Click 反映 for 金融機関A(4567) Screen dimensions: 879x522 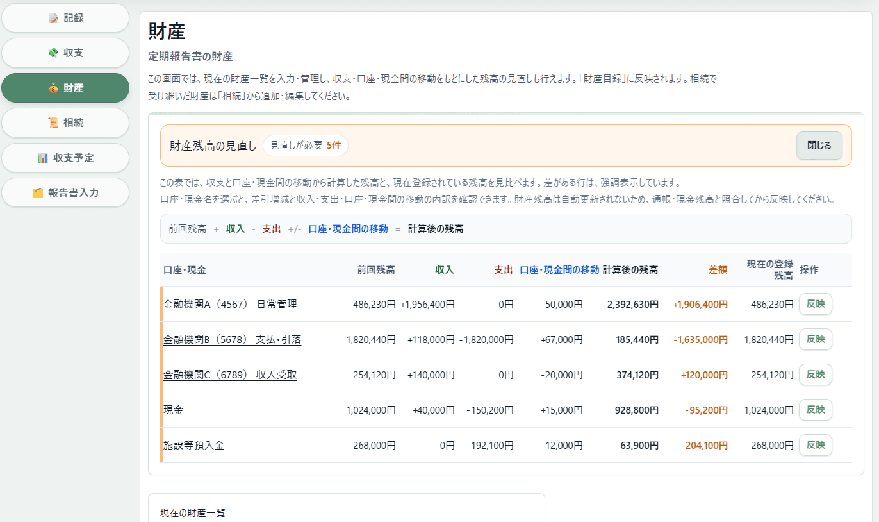pos(816,304)
